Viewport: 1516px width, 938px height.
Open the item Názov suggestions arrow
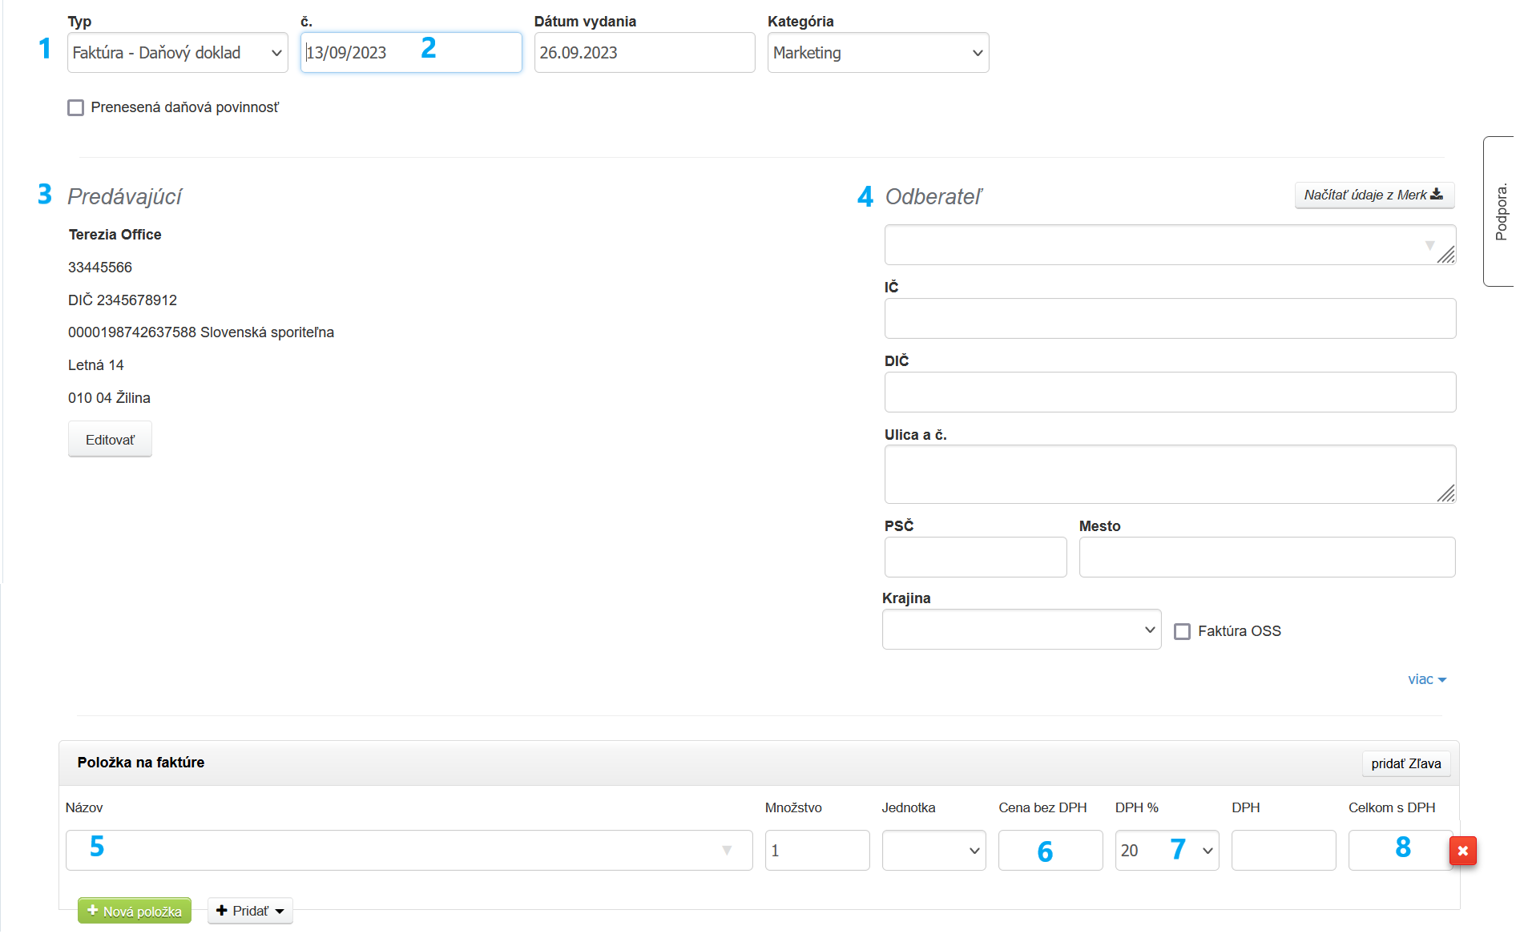726,851
